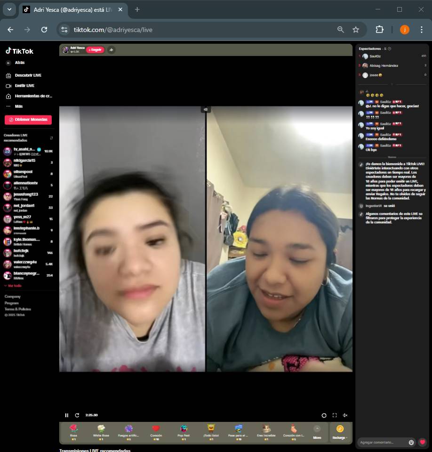Open the Recharge coins dropdown
This screenshot has width=432, height=452.
[x=340, y=432]
